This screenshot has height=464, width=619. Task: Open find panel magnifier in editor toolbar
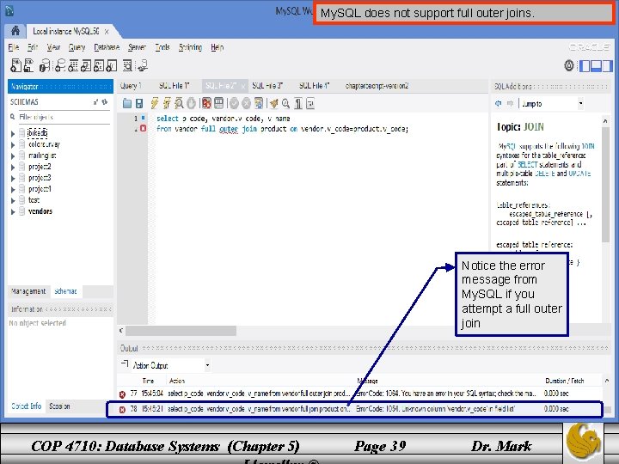285,104
